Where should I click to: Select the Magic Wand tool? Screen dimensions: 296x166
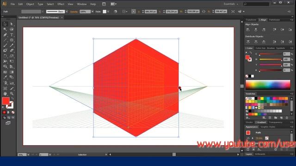(5, 30)
